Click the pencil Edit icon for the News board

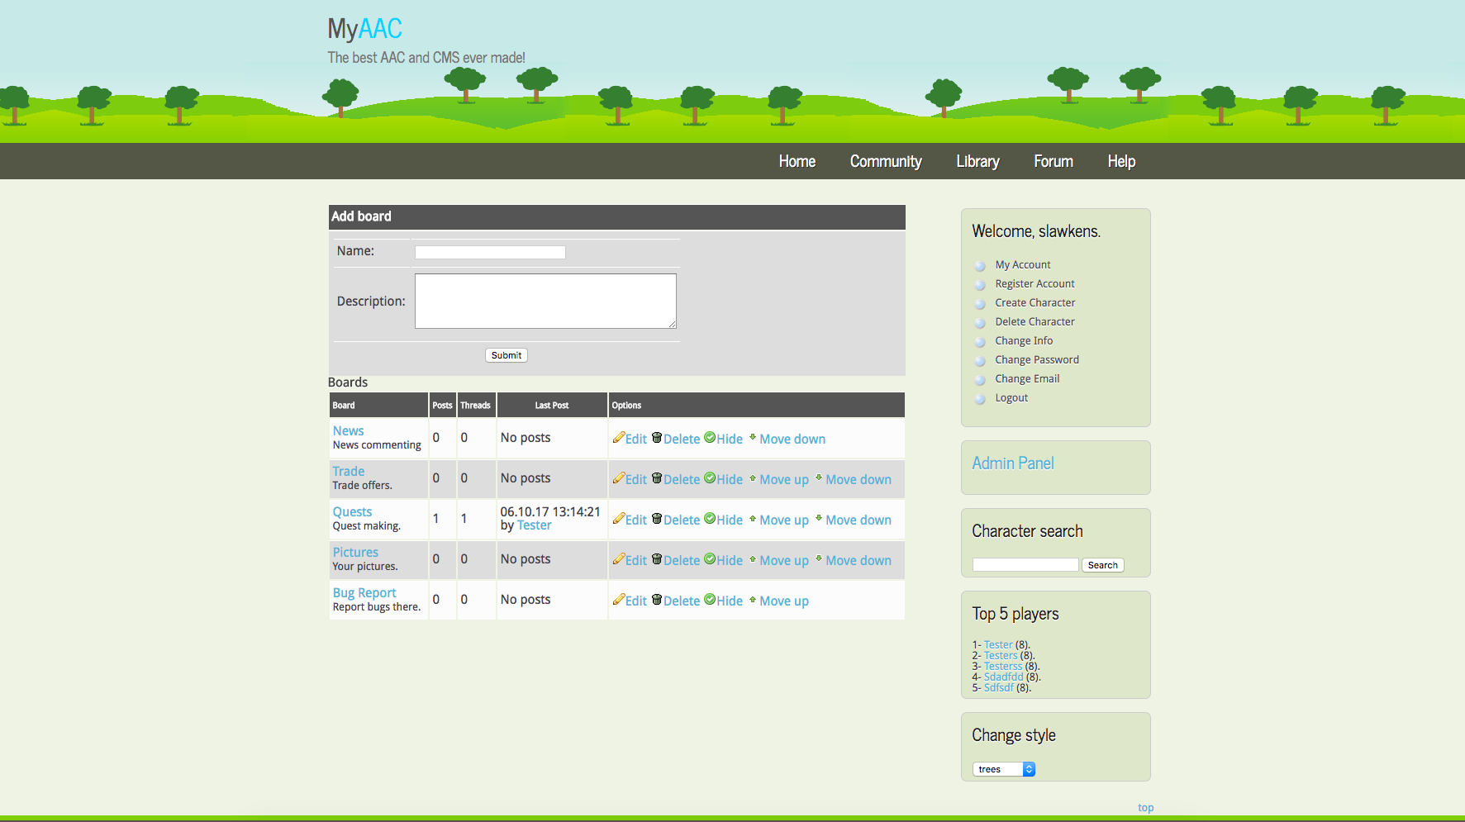coord(621,438)
